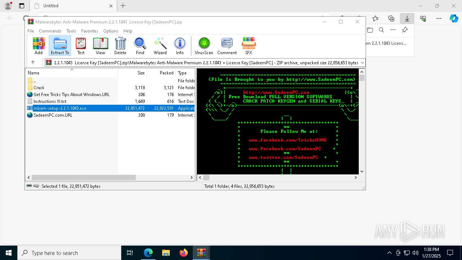
Task: Expand the archive path dropdown
Action: coord(362,62)
